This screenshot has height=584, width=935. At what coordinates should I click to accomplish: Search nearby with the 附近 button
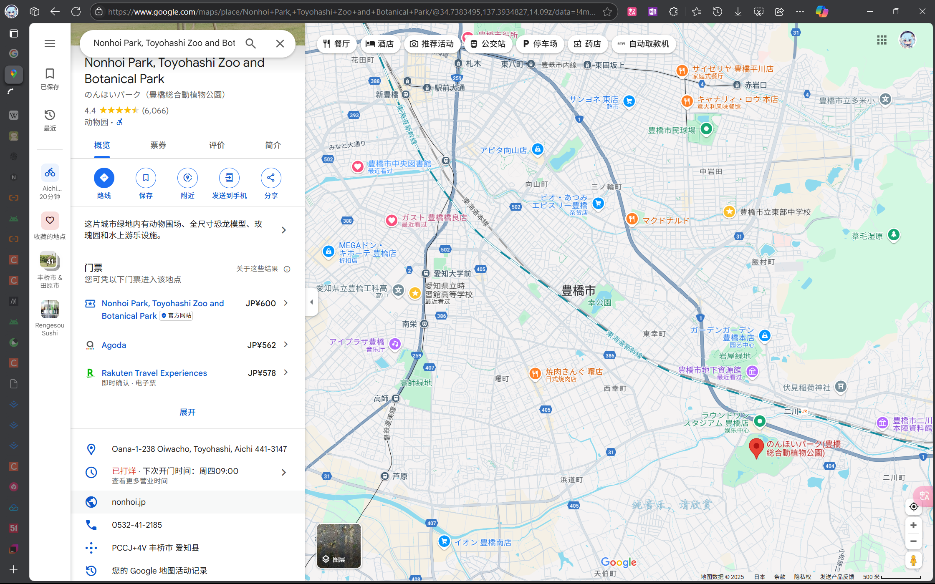click(x=187, y=184)
